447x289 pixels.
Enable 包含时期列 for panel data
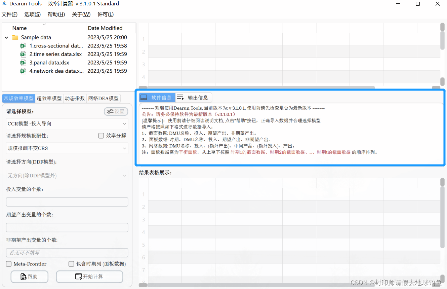click(71, 264)
